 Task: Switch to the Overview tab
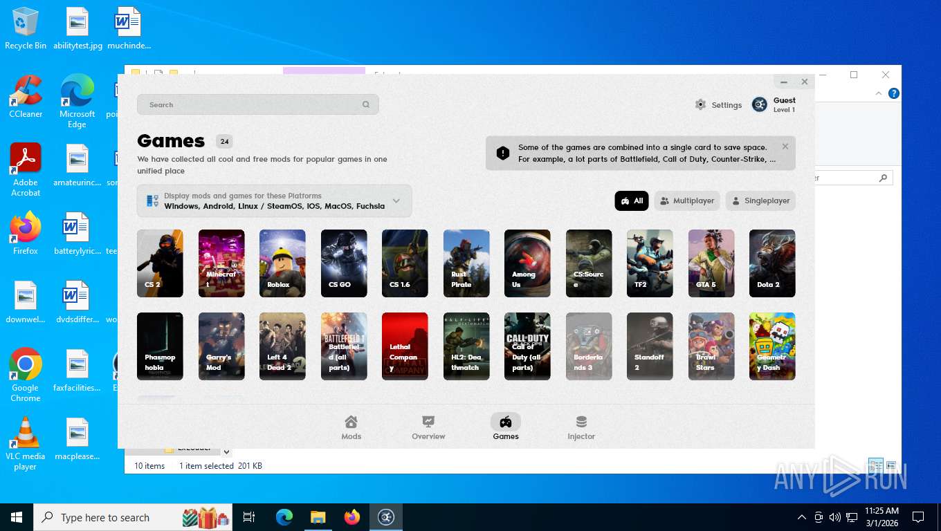point(428,427)
